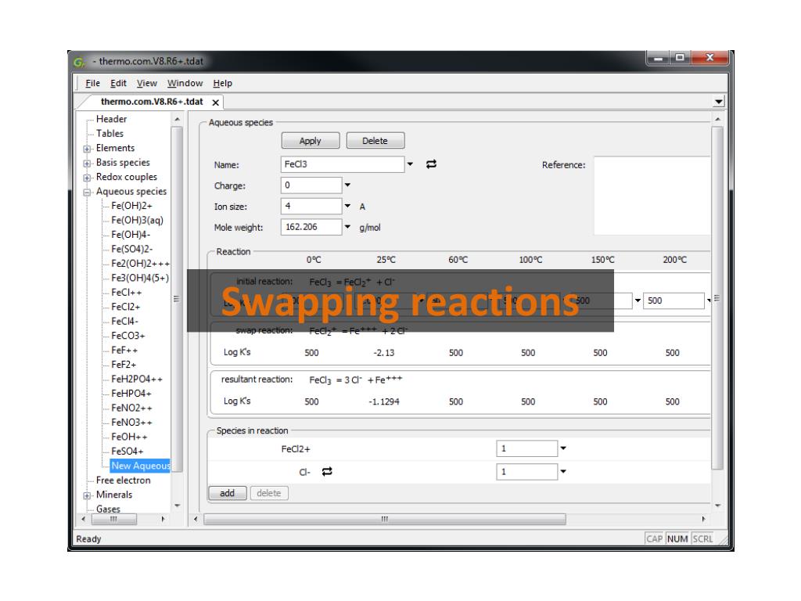Click the resultant reaction Log K -1.1294
Screen dimensions: 801x601
(x=383, y=401)
